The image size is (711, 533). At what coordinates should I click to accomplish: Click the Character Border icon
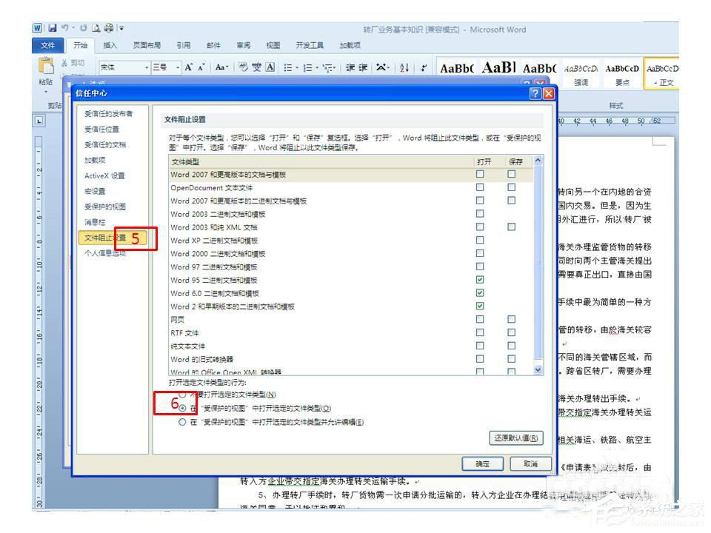270,67
